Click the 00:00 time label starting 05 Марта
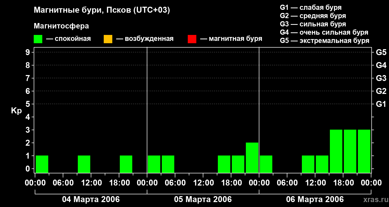The image size is (389, 207). coord(147,183)
